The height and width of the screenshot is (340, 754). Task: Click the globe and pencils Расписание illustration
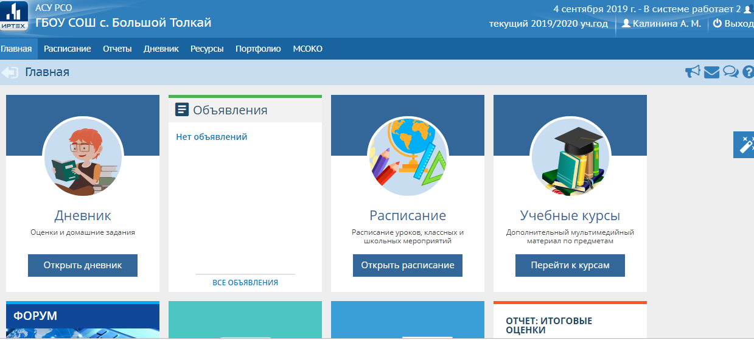tap(408, 156)
